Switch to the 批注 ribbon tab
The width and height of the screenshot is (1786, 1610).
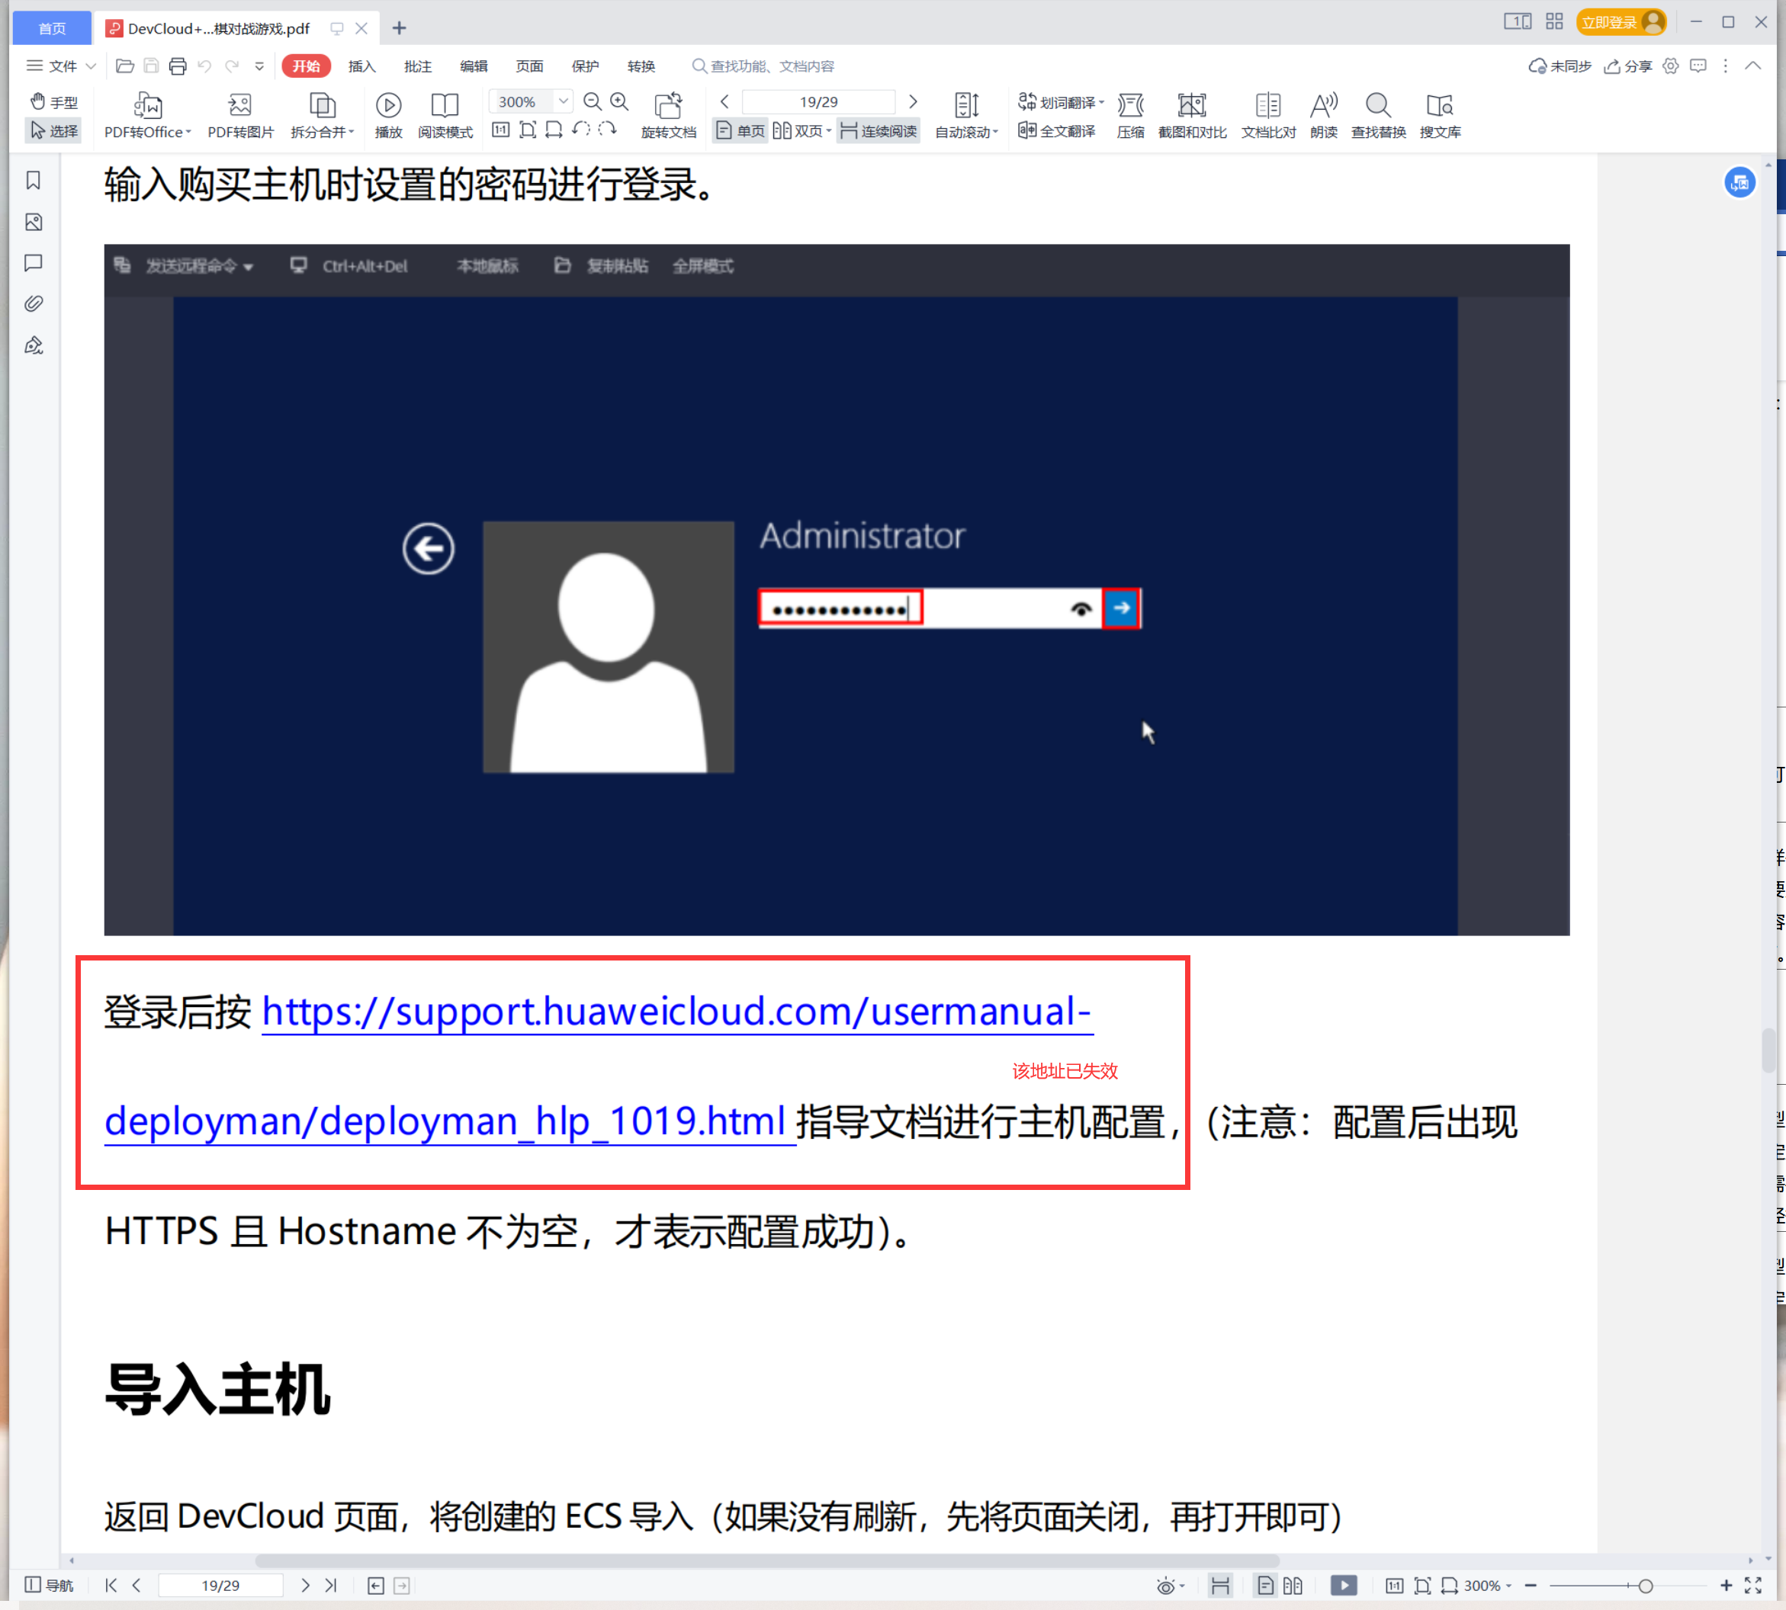point(418,66)
